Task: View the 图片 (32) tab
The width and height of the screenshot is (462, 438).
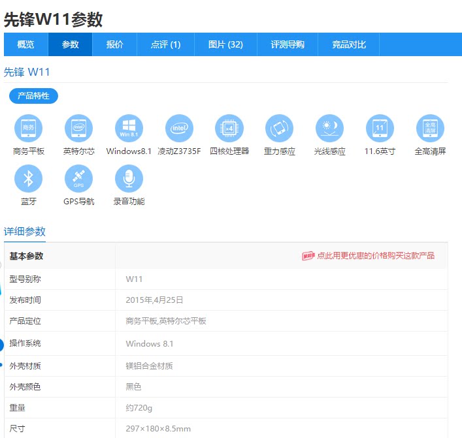Action: pyautogui.click(x=225, y=44)
